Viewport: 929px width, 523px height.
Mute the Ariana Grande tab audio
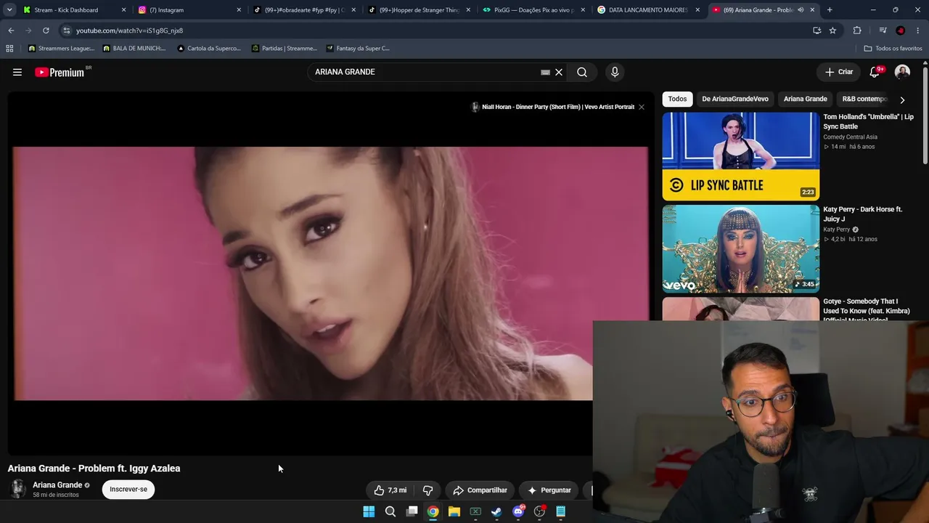coord(801,10)
